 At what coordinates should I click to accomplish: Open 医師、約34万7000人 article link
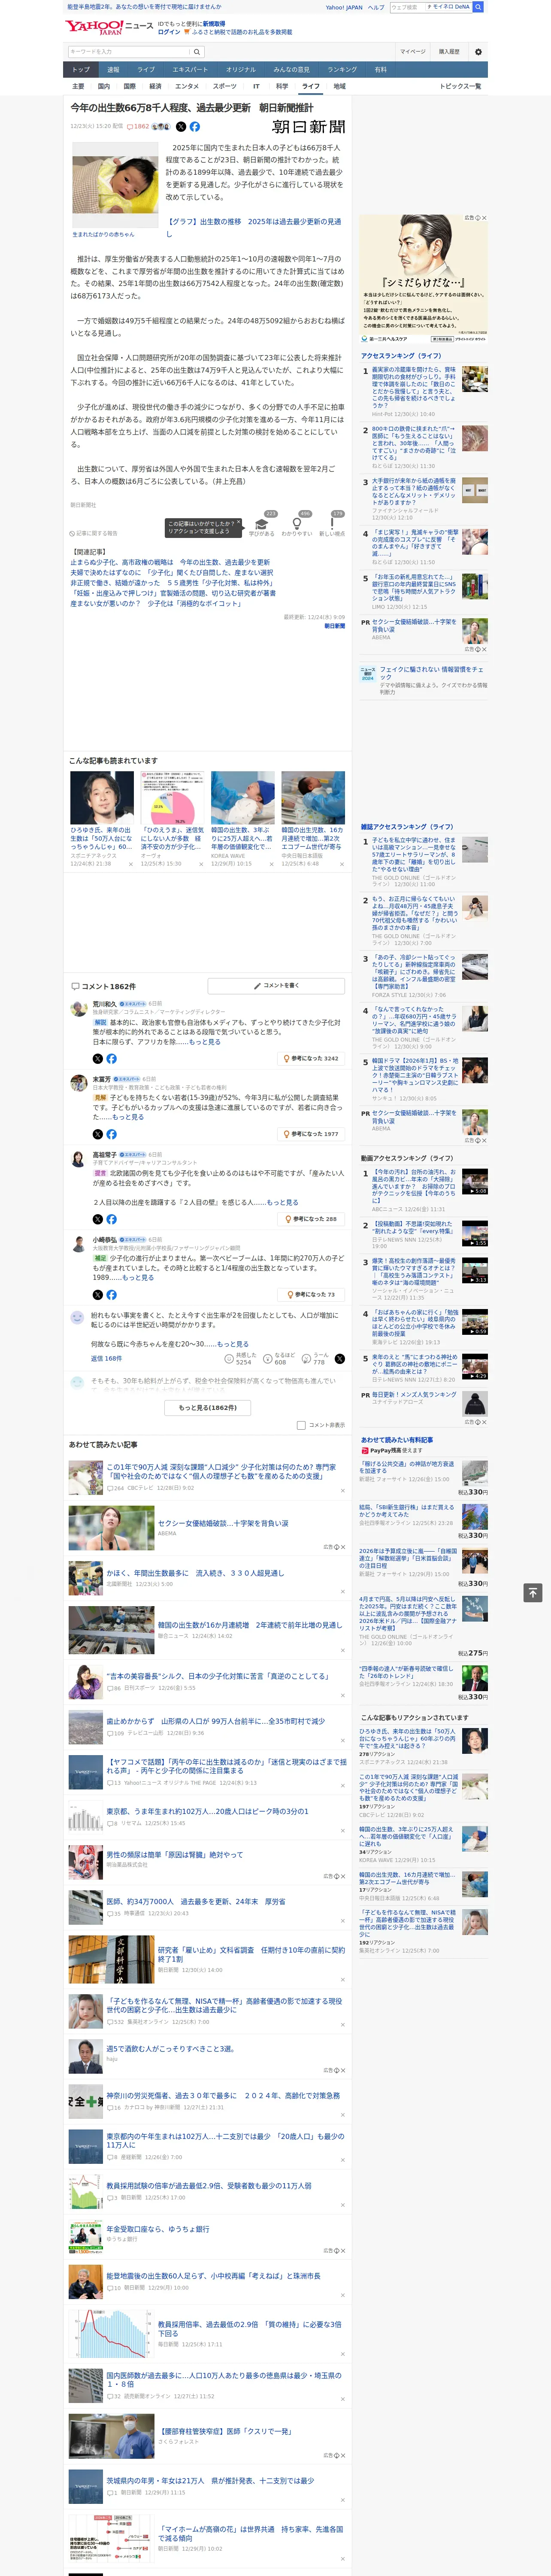[196, 1901]
